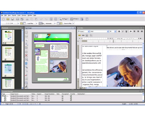The width and height of the screenshot is (145, 116).
Task: Choose the zoom-out magnifier in Page Image toolbar
Action: click(x=26, y=71)
